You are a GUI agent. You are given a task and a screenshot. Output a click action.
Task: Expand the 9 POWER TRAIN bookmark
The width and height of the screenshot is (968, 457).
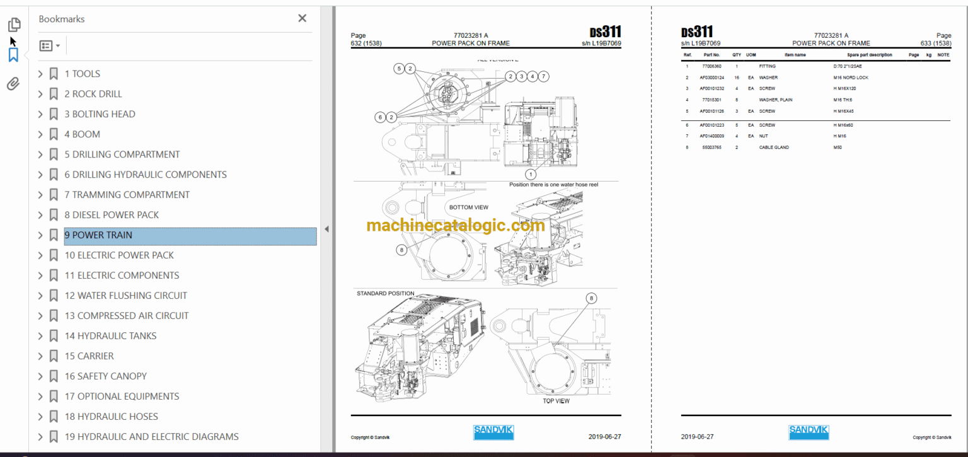[40, 234]
